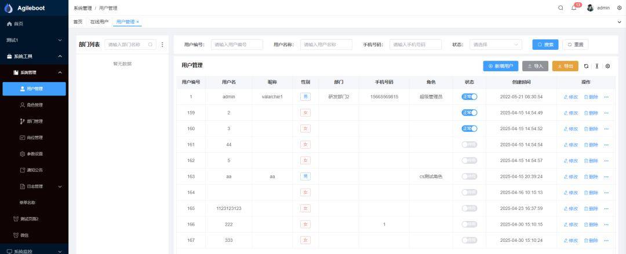Open 微信 in the sidebar

click(34, 235)
